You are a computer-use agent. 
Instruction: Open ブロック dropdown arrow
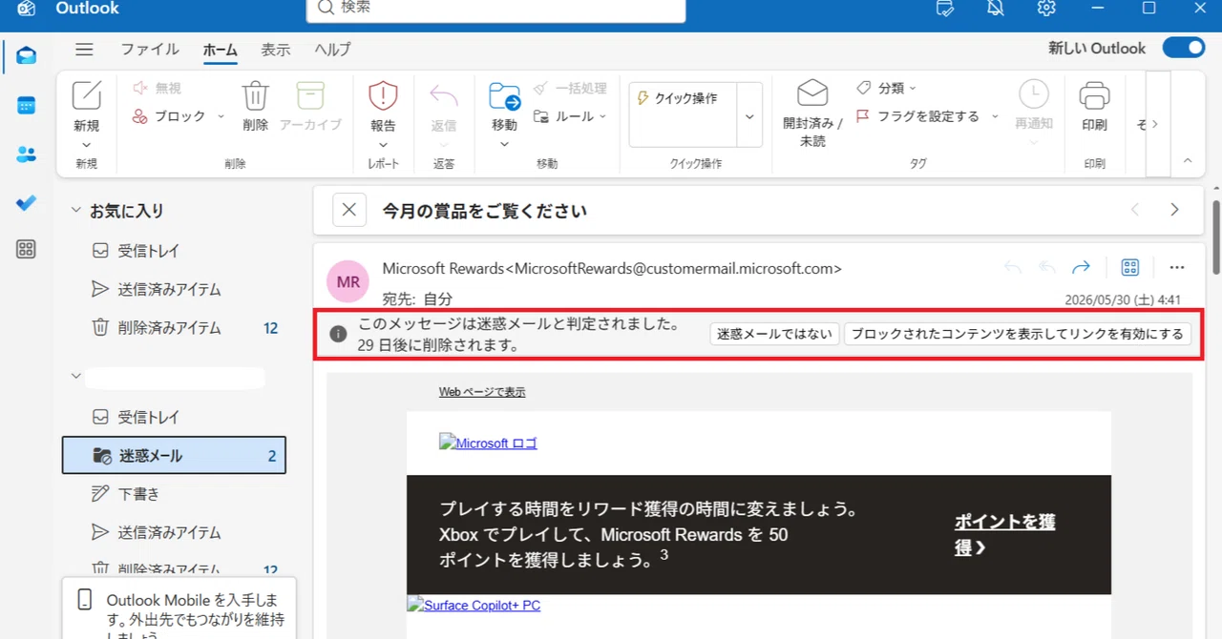pyautogui.click(x=221, y=116)
